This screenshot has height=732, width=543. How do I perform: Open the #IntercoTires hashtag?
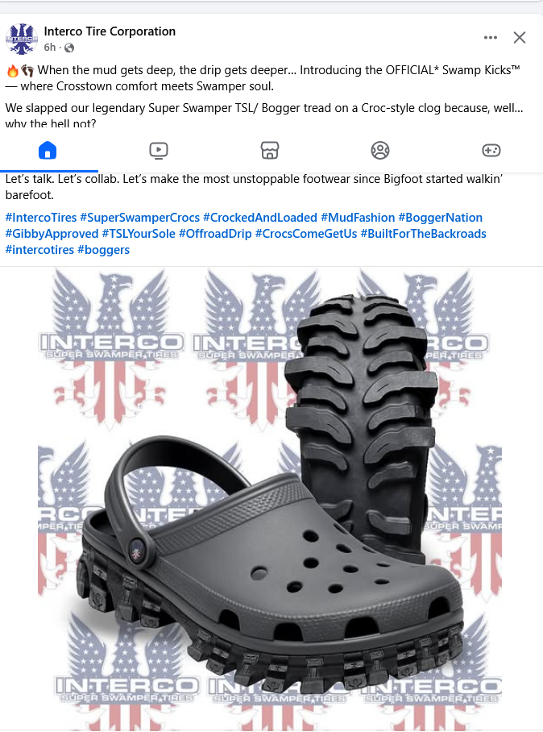[x=41, y=218]
